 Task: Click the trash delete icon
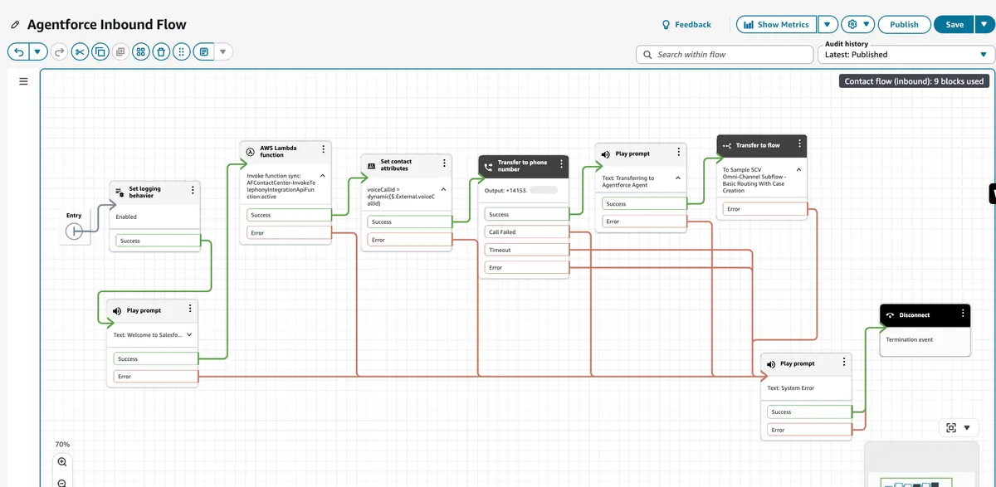161,52
